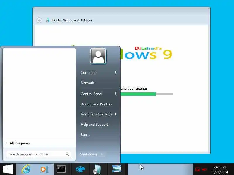234x175 pixels.
Task: Click the taskbar clock showing 5:42 PM
Action: (219, 167)
